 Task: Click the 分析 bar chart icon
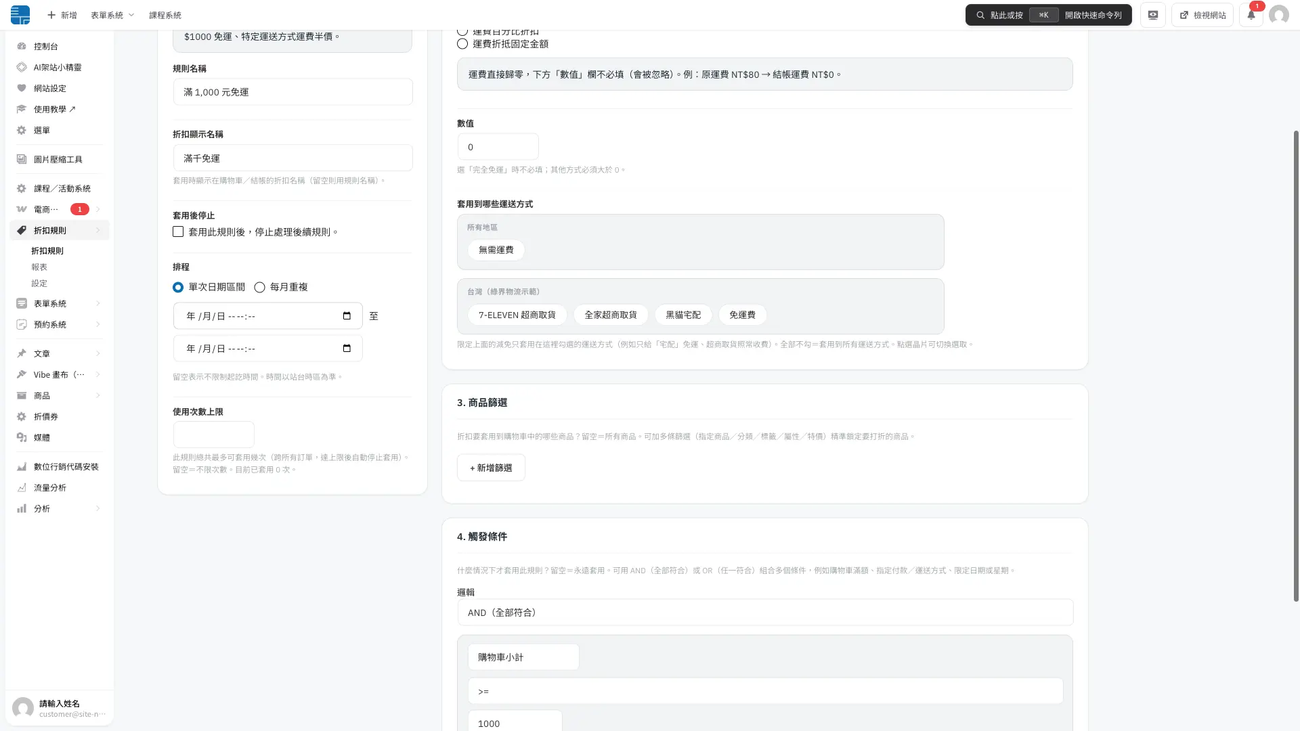[x=22, y=508]
